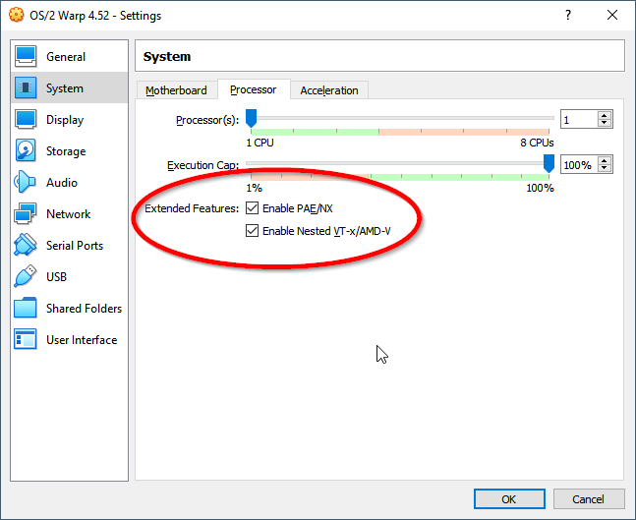Click the Audio speaker icon
This screenshot has width=636, height=520.
[x=26, y=182]
